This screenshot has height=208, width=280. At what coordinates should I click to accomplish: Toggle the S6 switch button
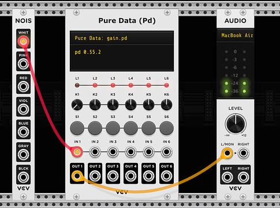pyautogui.click(x=166, y=128)
